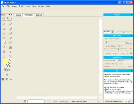Close the Edge Blending panel
The image size is (134, 104).
point(132,57)
